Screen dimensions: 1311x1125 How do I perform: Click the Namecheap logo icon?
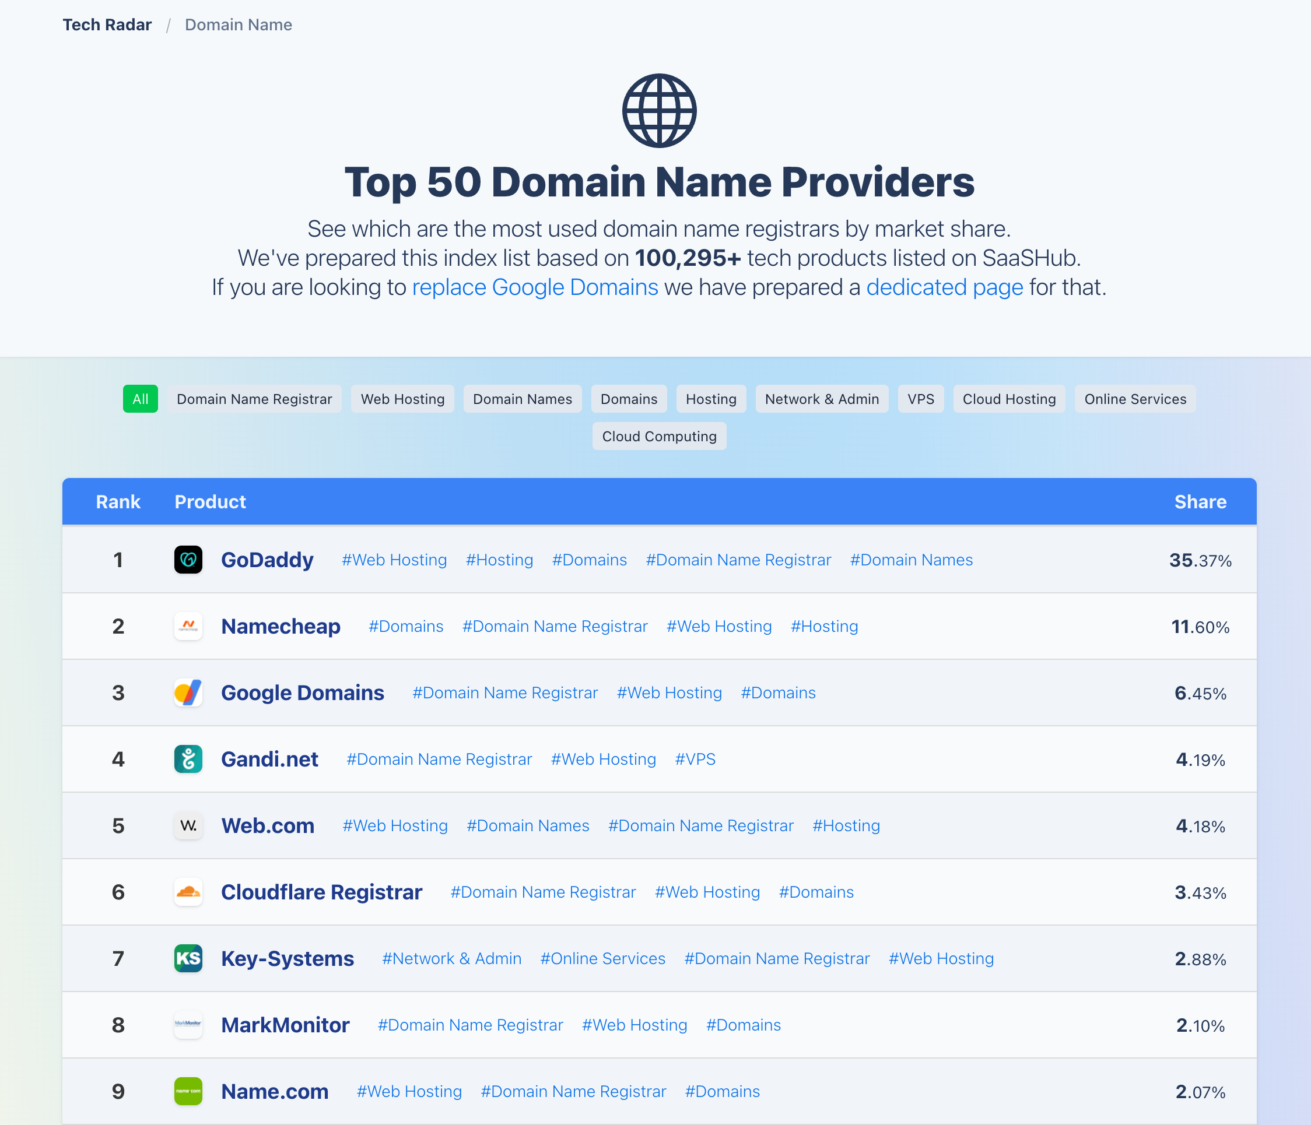(x=188, y=626)
